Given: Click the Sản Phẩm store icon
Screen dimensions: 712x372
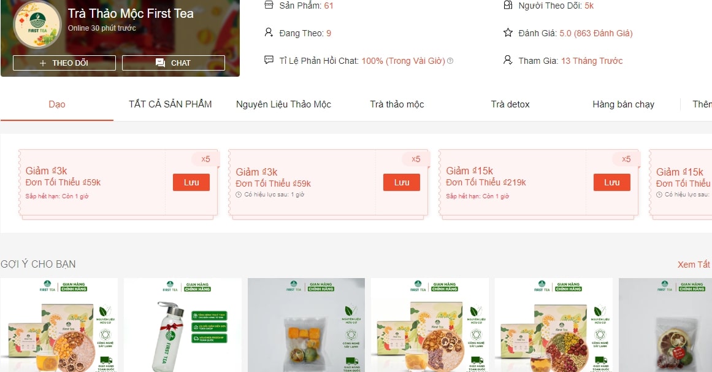Looking at the screenshot, I should (269, 5).
